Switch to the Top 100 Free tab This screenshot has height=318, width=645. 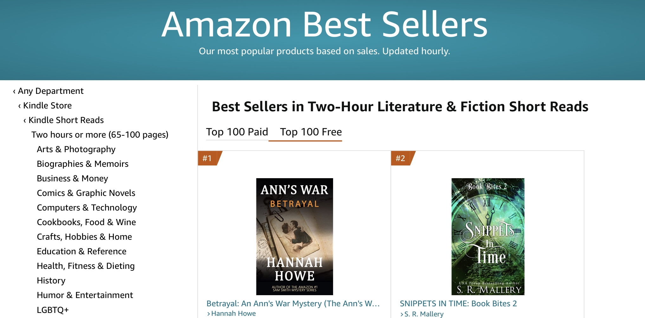(311, 132)
